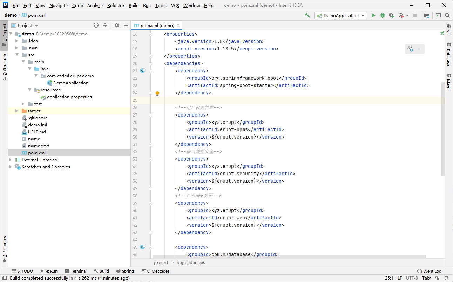The height and width of the screenshot is (282, 453).
Task: Dismiss the Maven changes popup
Action: 419,49
